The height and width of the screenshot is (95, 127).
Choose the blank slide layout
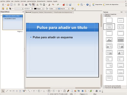coord(109,20)
